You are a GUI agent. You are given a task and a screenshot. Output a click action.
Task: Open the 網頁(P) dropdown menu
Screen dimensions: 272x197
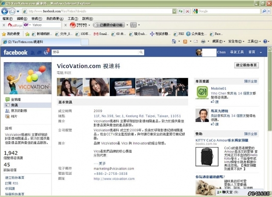point(218,41)
